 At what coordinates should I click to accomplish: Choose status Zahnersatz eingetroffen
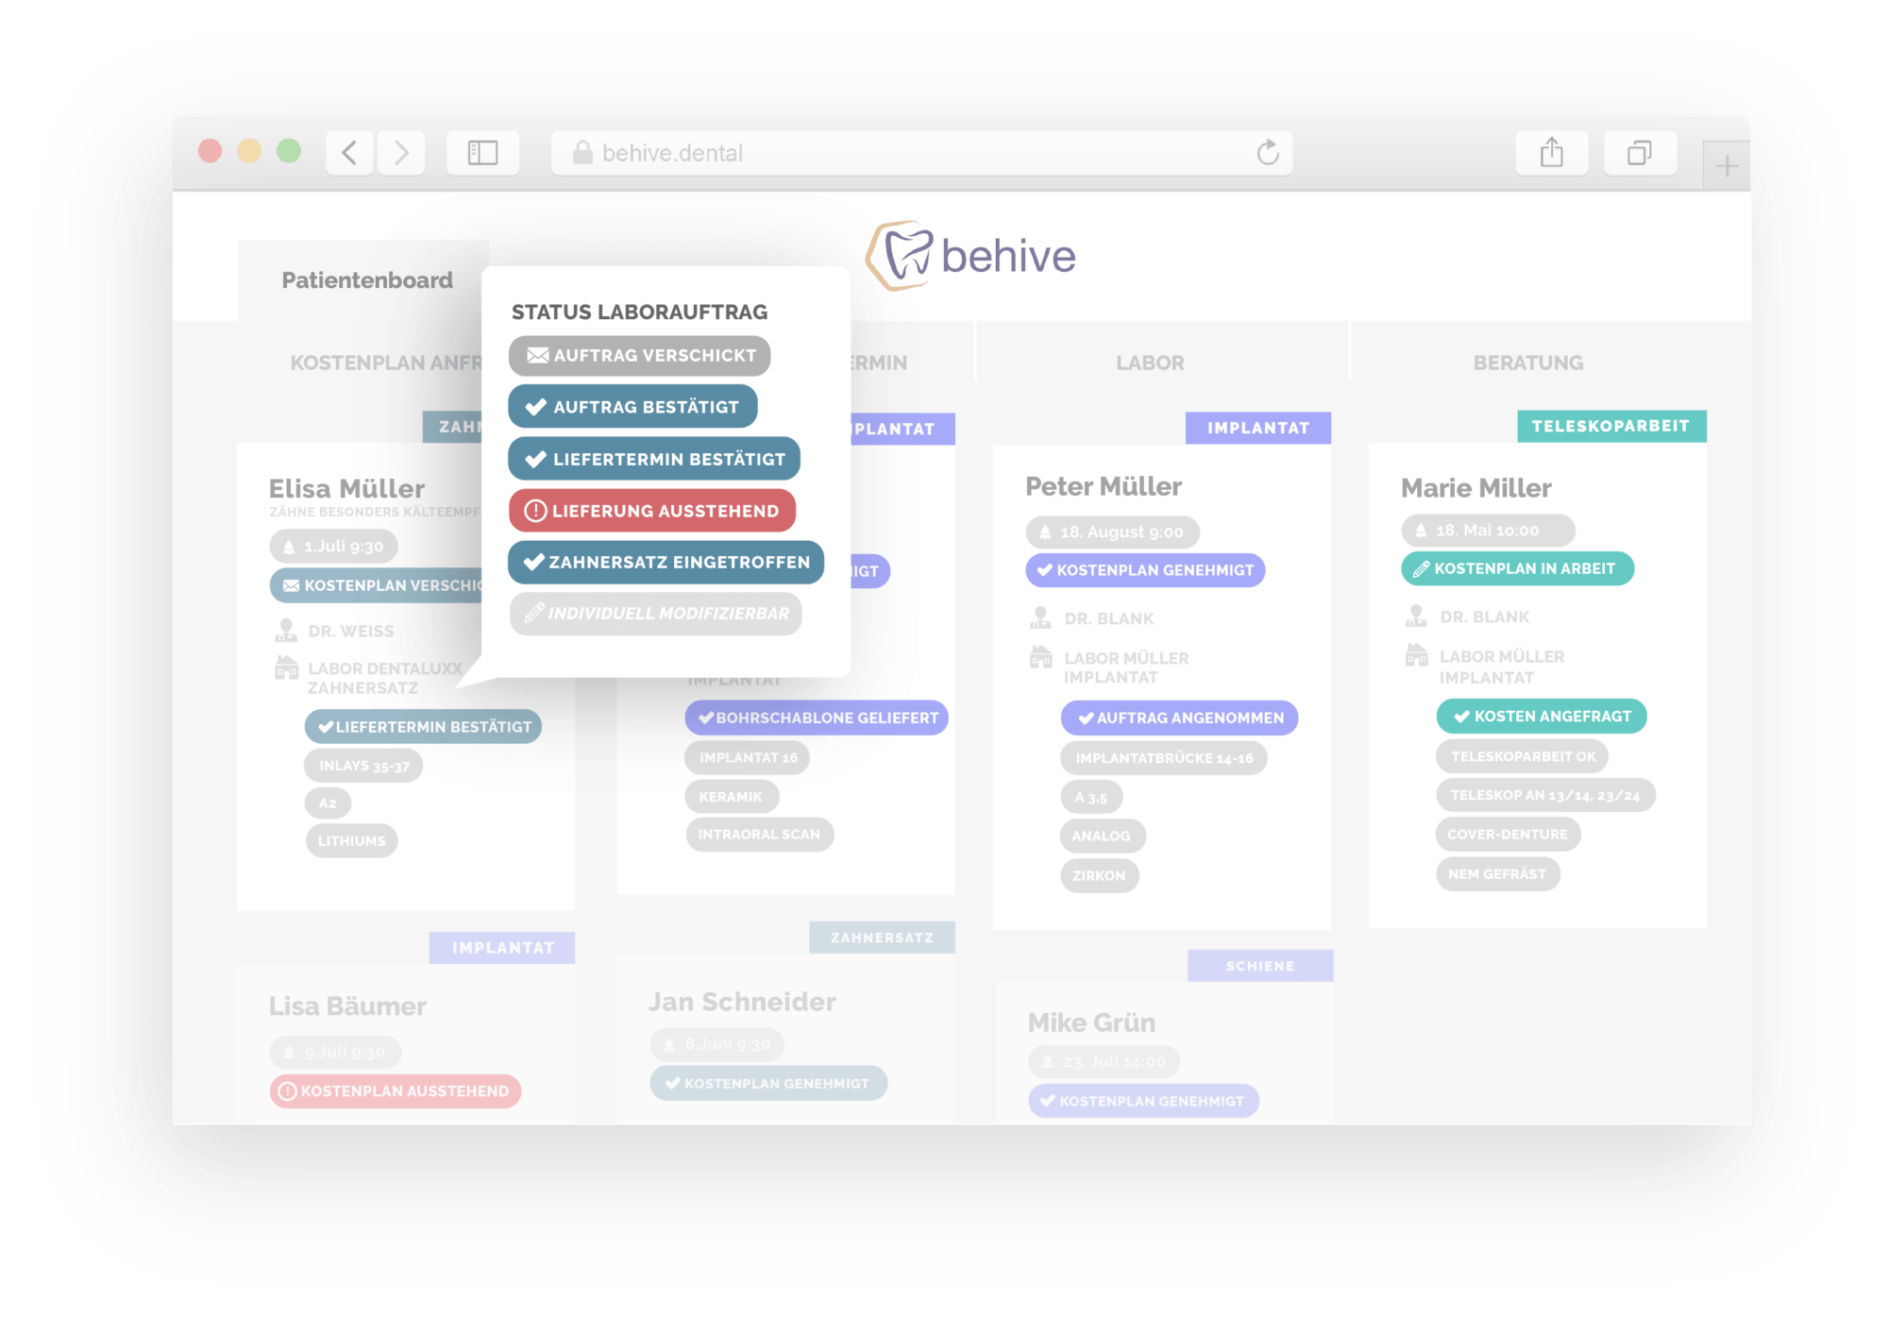666,562
